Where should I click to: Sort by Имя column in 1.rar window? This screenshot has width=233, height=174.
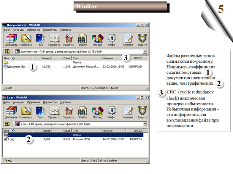pyautogui.click(x=17, y=131)
